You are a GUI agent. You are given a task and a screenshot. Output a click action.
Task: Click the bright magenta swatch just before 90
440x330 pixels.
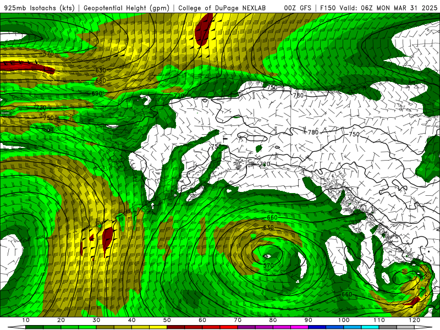299,327
